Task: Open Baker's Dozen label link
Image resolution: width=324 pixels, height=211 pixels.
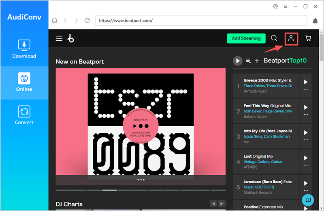Action: [255, 117]
